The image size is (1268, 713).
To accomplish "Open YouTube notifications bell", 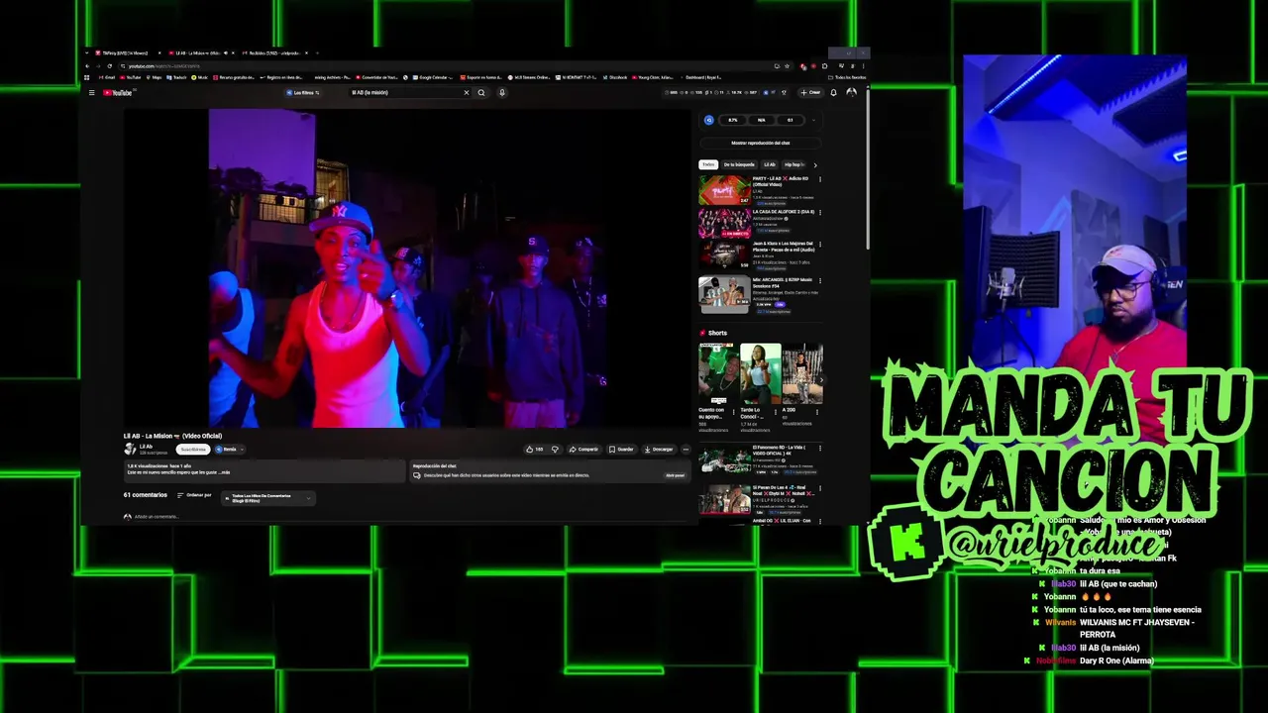I will click(x=833, y=93).
